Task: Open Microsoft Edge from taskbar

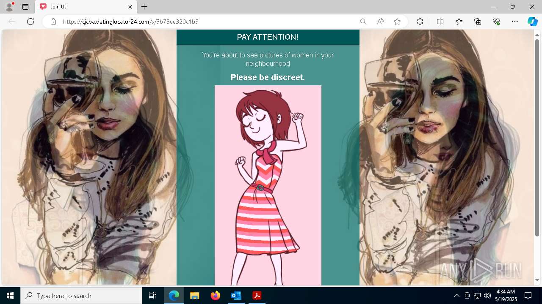Action: 174,296
